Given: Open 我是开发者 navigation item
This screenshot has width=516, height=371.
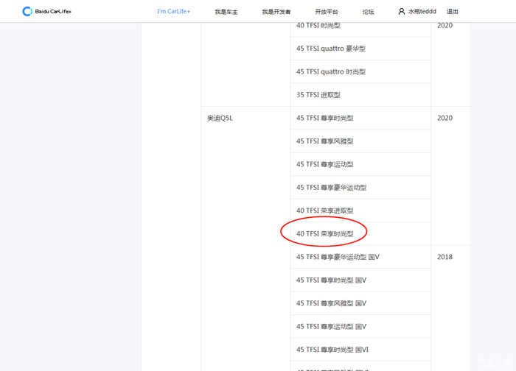Looking at the screenshot, I should [276, 12].
